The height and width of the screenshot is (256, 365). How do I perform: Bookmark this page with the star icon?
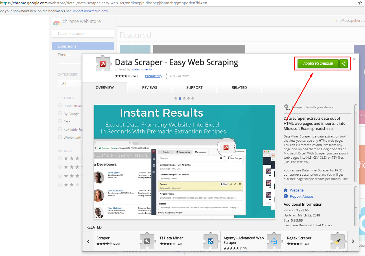click(360, 3)
